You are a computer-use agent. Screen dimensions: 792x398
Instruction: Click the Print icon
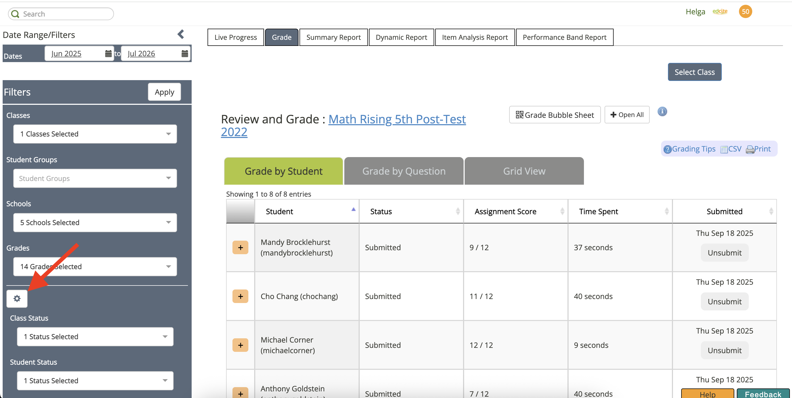point(750,149)
